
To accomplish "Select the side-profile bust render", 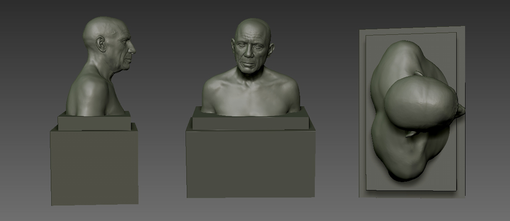I will tap(94, 111).
